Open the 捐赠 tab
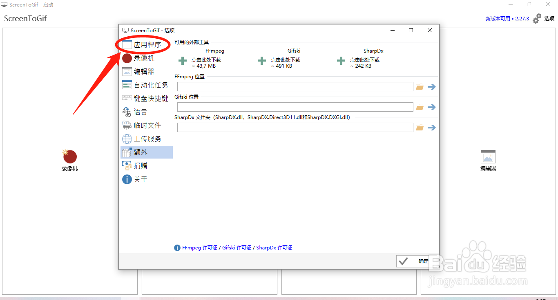558x300 pixels. (x=146, y=166)
